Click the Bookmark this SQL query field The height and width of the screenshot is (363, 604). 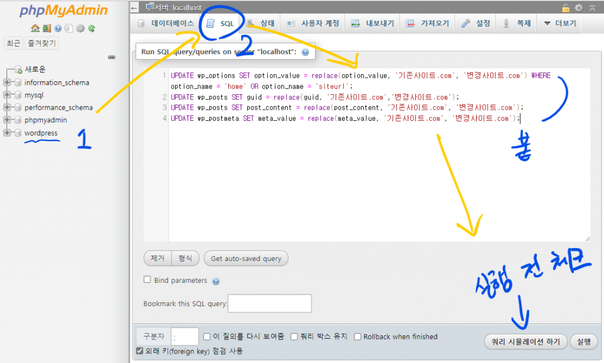pyautogui.click(x=270, y=303)
